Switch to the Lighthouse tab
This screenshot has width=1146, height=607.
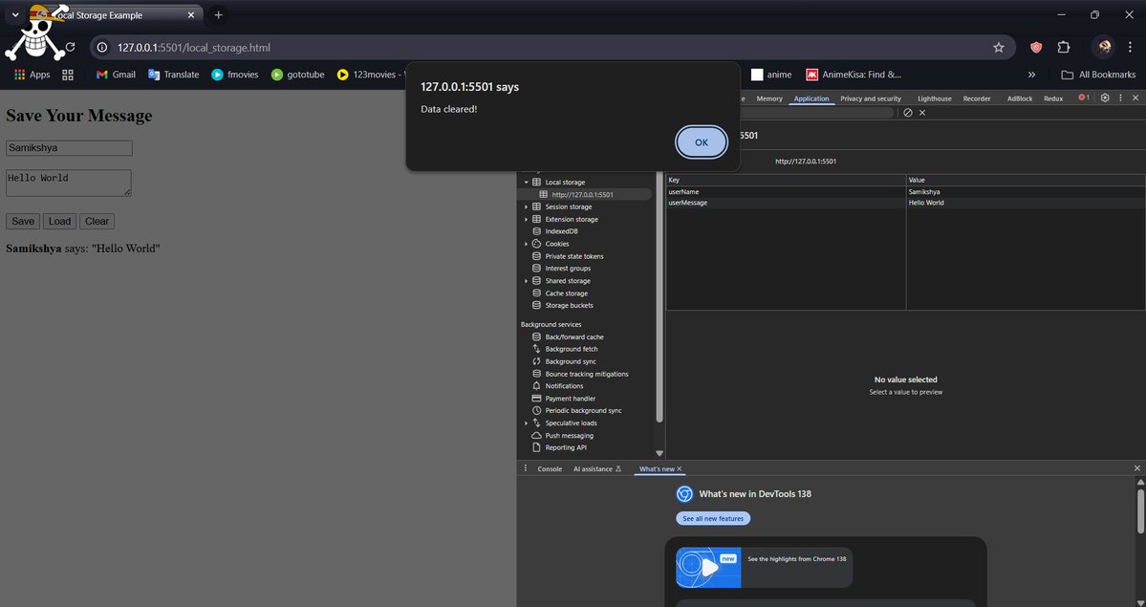[x=934, y=98]
